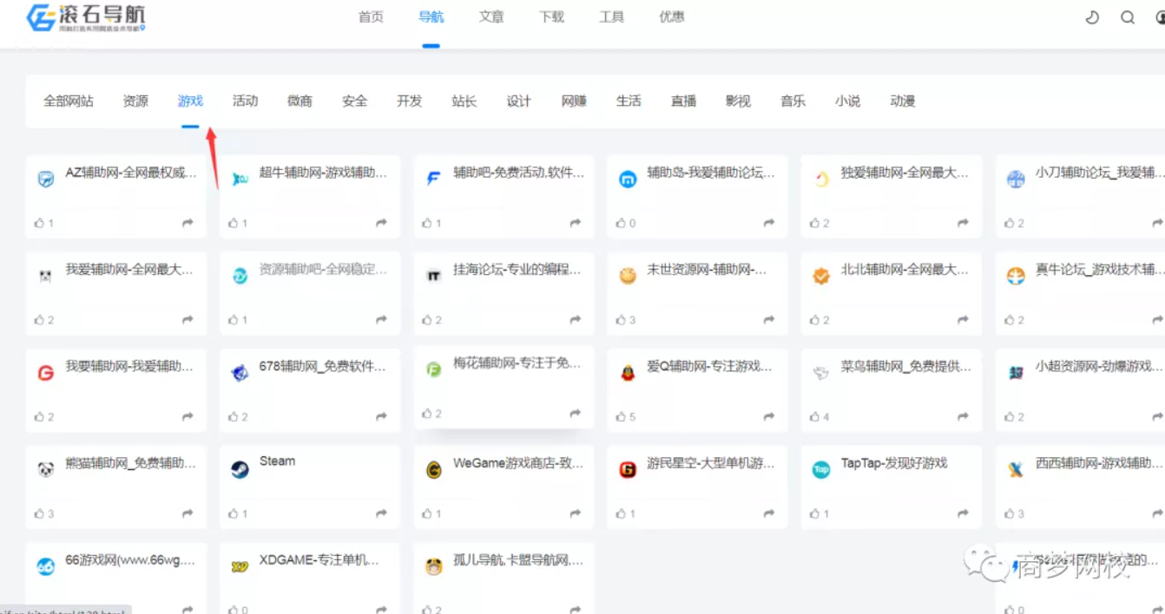Open the search magnifier icon
This screenshot has height=614, width=1165.
point(1128,17)
